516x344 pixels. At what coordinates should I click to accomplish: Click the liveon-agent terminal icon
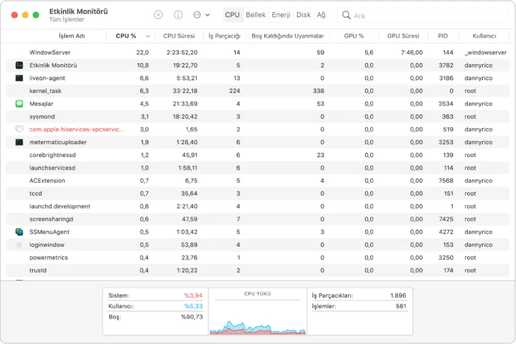pos(19,78)
